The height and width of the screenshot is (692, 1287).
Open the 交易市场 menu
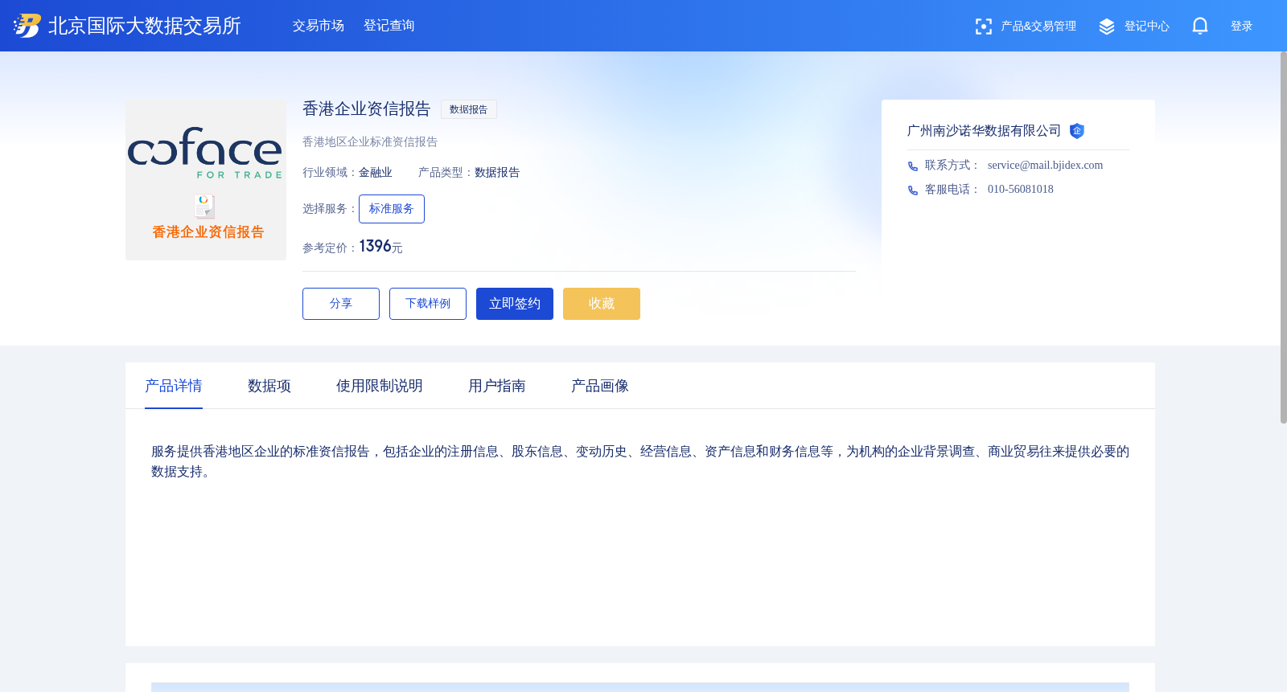pyautogui.click(x=319, y=26)
